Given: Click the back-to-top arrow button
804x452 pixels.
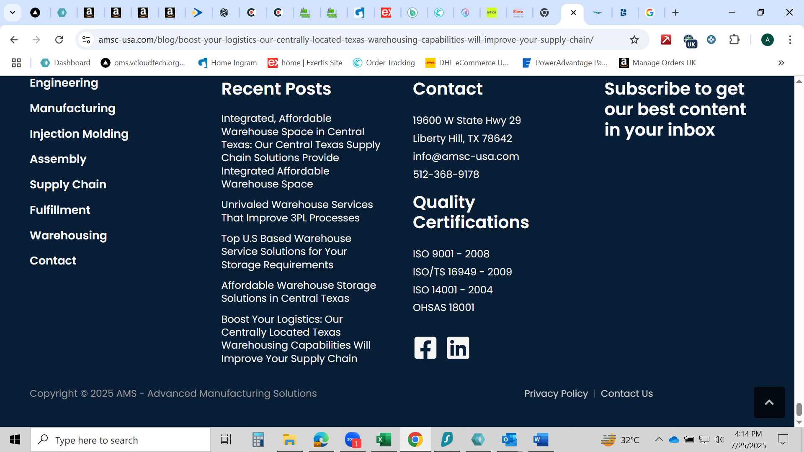Looking at the screenshot, I should (x=769, y=402).
